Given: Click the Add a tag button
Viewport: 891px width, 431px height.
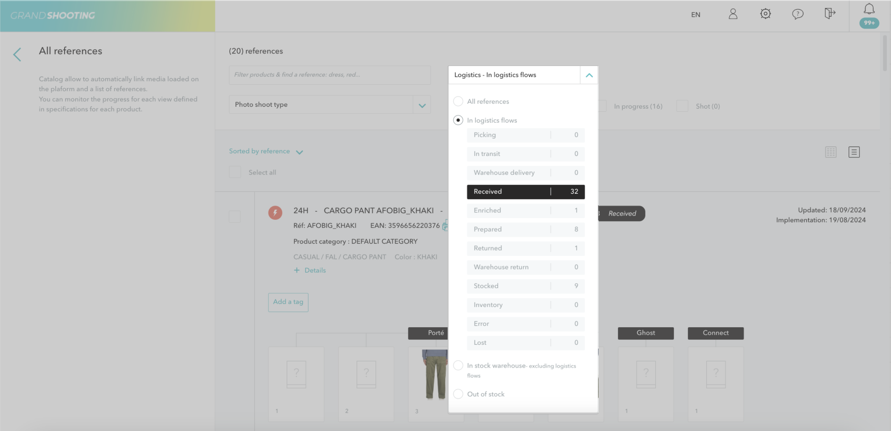Looking at the screenshot, I should tap(288, 302).
